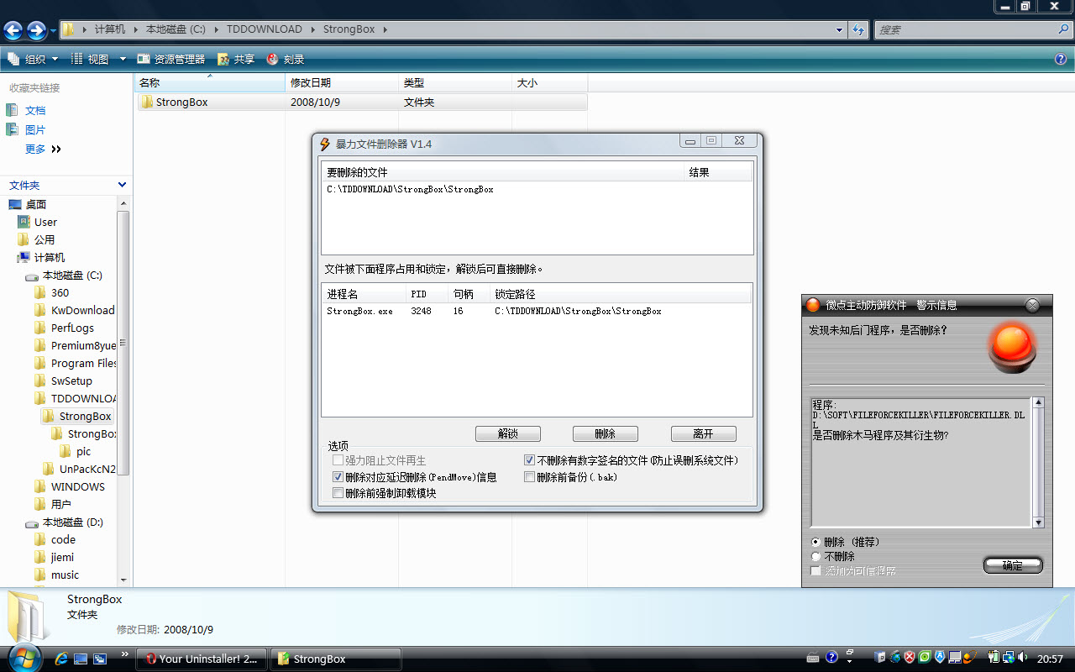Select 删除 (推荐) radio button
The image size is (1075, 672).
[x=815, y=542]
